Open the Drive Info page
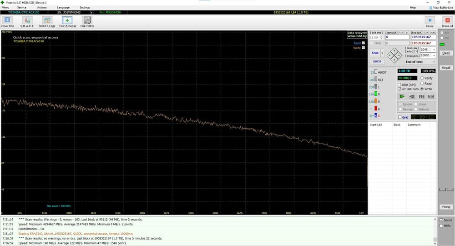Image resolution: width=455 pixels, height=246 pixels. click(x=7, y=22)
